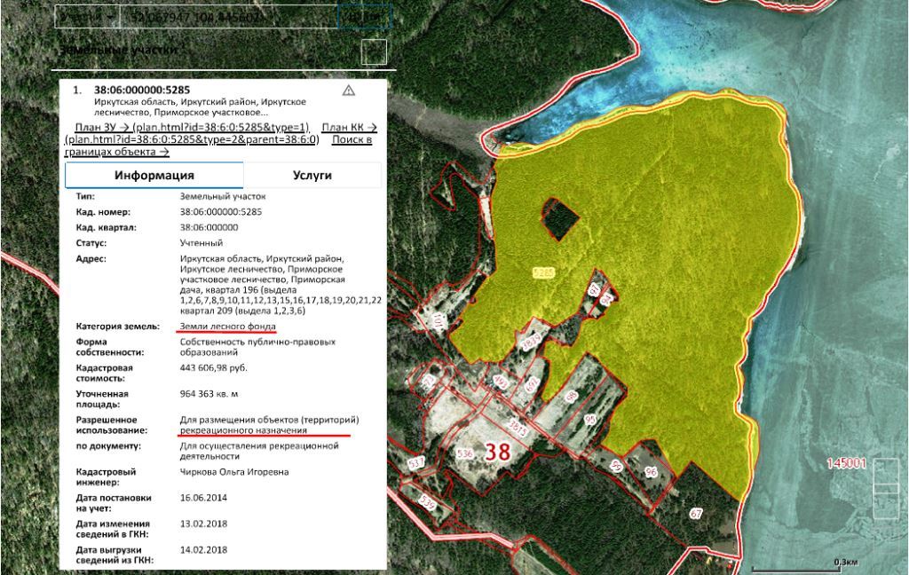Open the 'Участки' search type dropdown
Screen dimensions: 909x575
[x=87, y=17]
